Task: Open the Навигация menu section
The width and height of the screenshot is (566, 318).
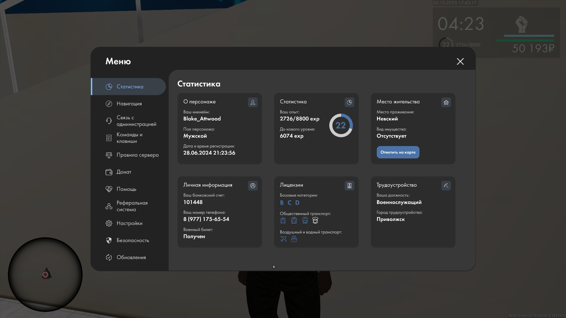Action: [x=129, y=104]
